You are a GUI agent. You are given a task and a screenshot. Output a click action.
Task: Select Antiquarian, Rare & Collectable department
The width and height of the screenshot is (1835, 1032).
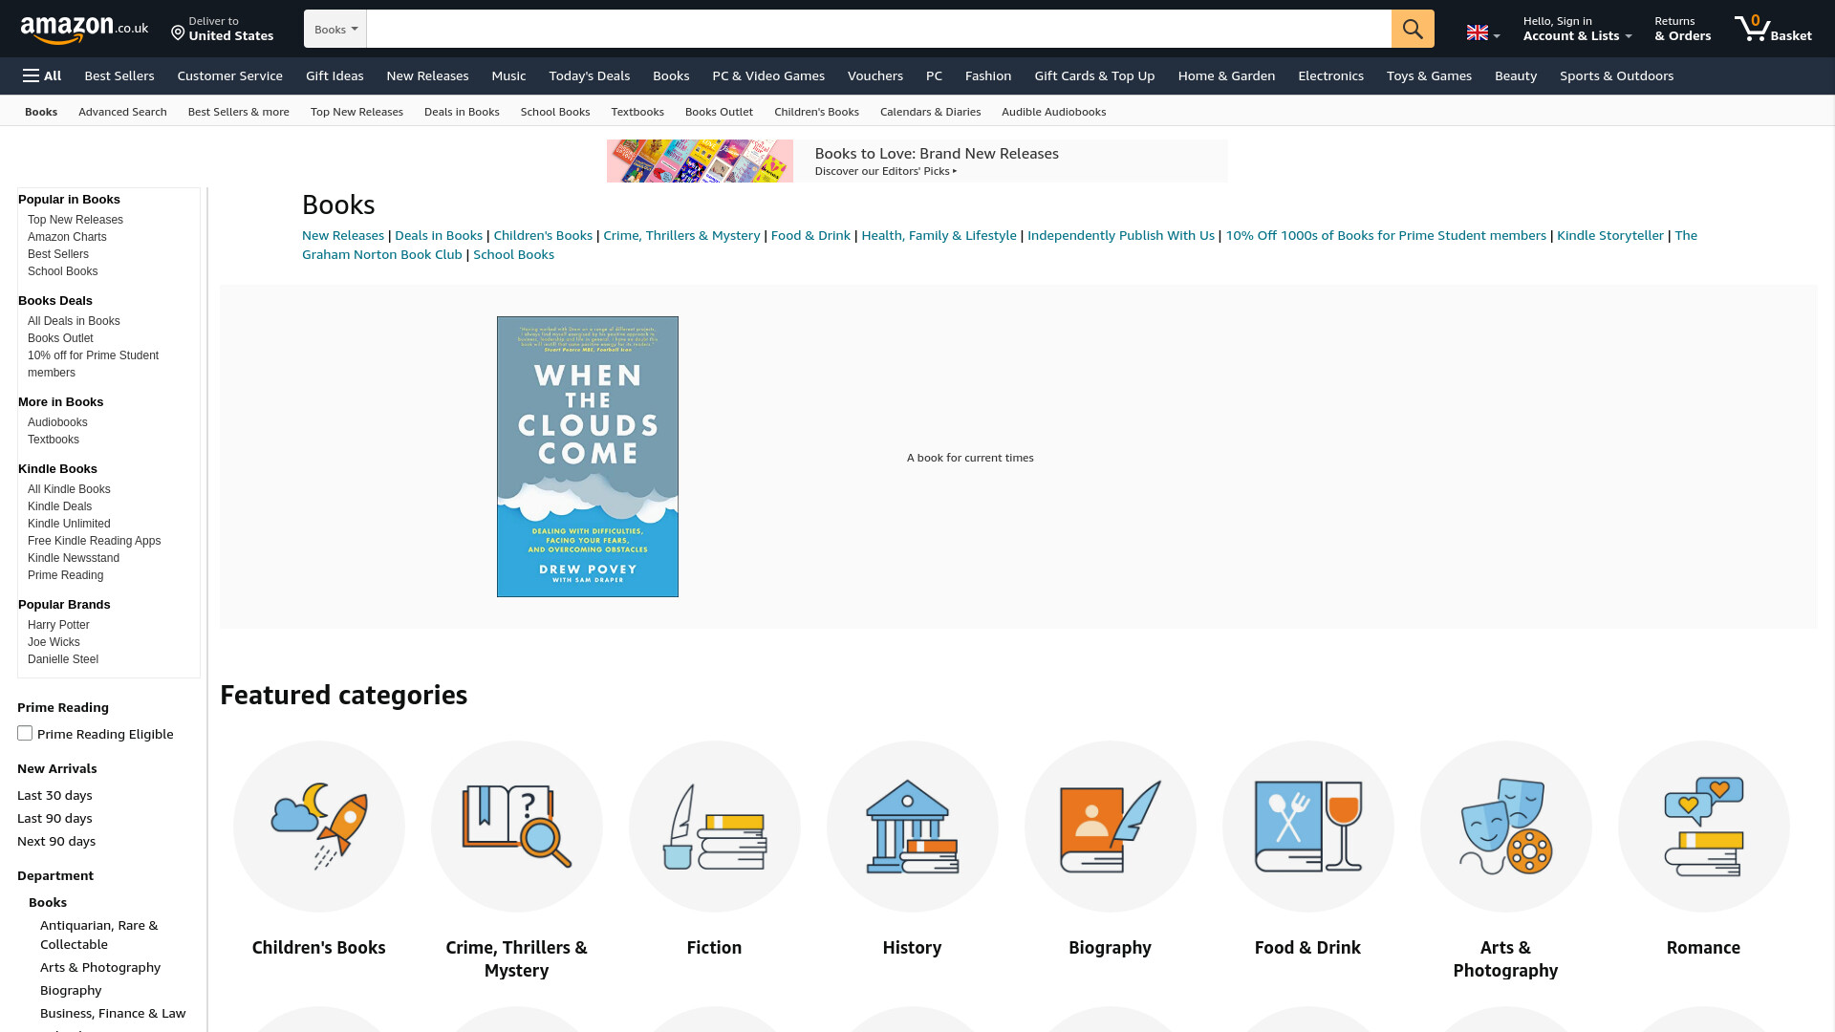(x=99, y=935)
